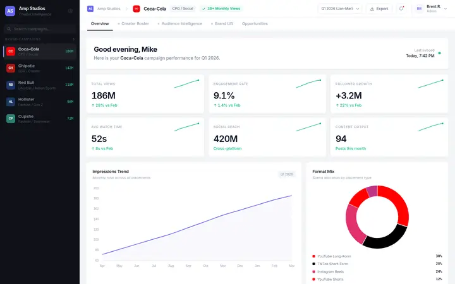Open the Cupshe campaign row

click(x=40, y=119)
